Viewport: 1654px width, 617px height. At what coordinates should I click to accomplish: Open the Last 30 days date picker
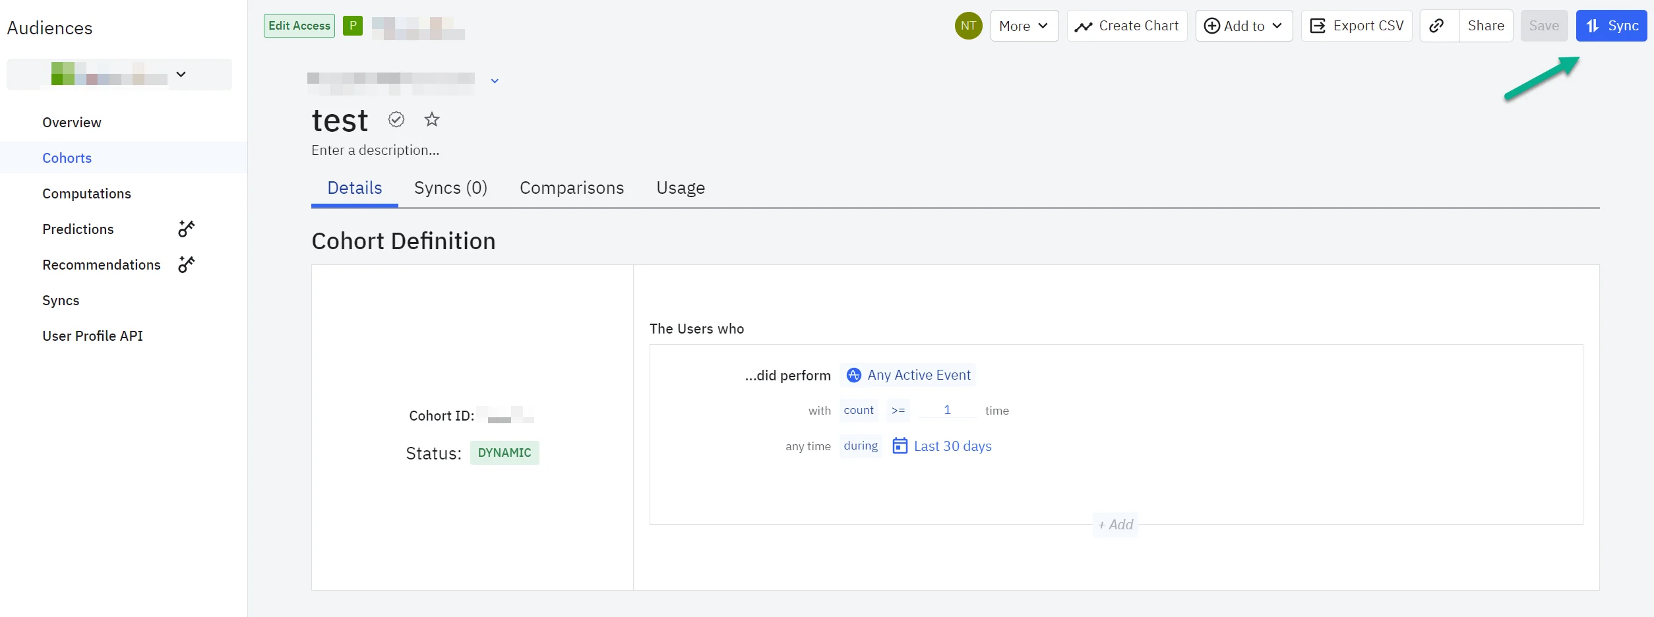(x=942, y=446)
